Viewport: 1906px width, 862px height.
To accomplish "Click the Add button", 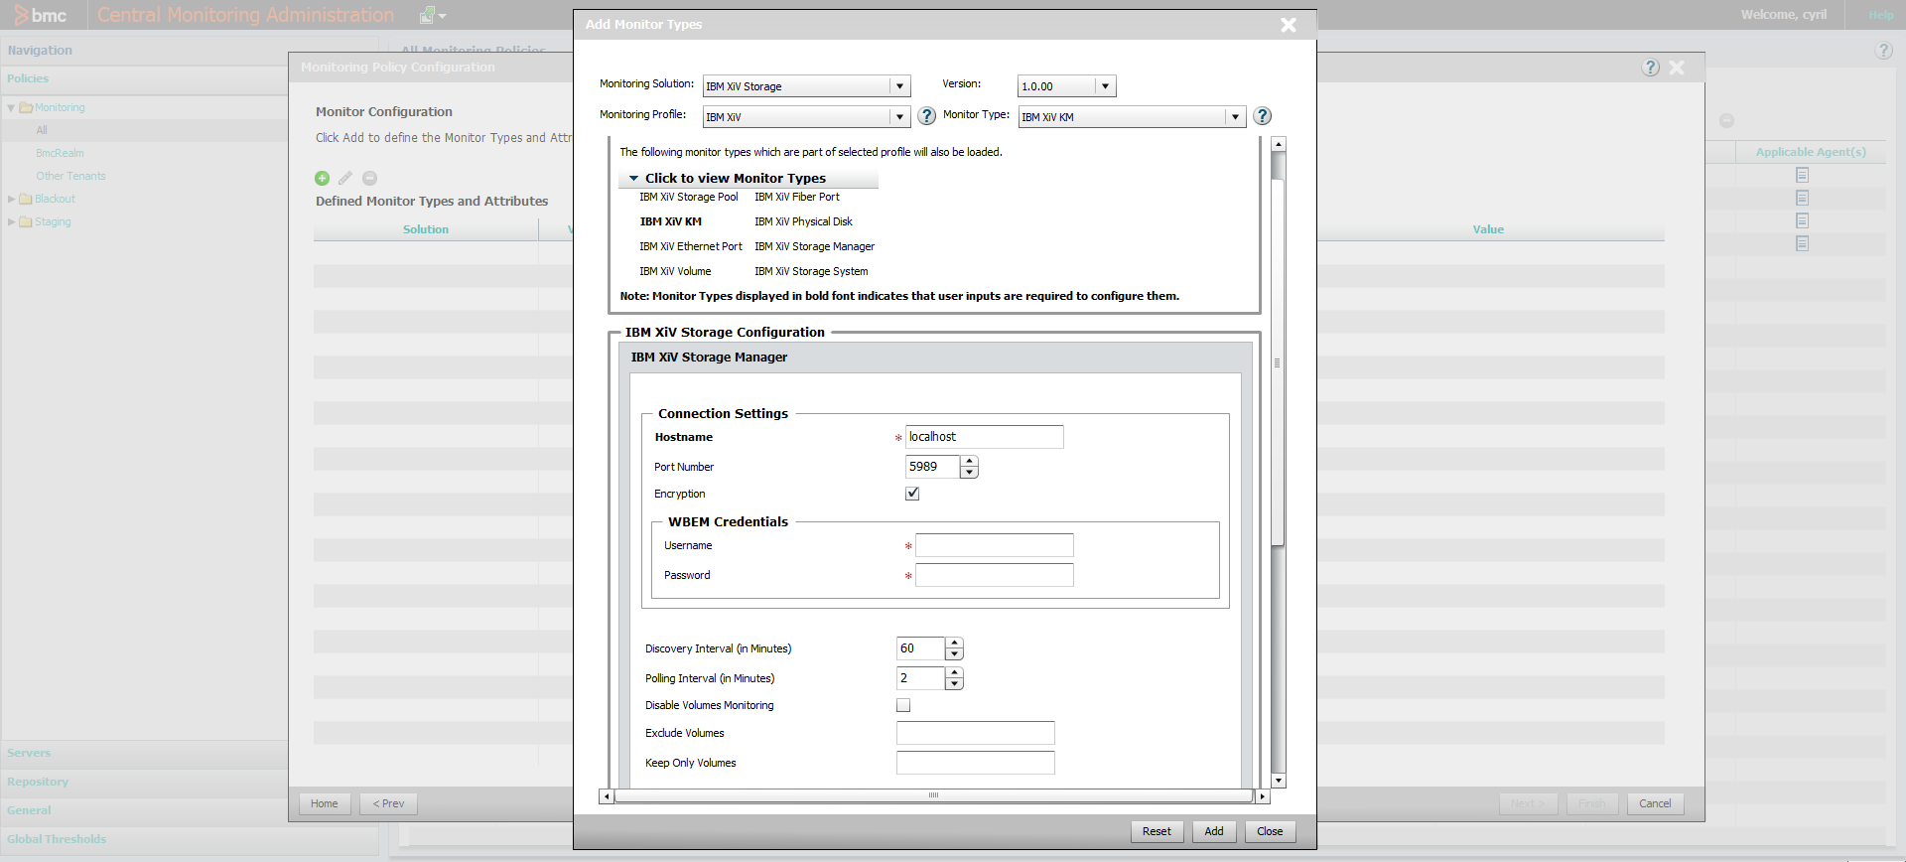I will pyautogui.click(x=1214, y=831).
